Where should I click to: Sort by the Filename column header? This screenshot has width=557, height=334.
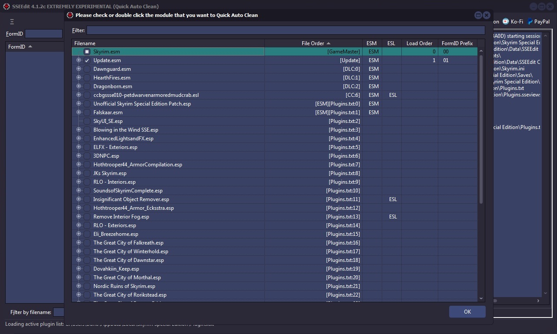click(x=168, y=43)
